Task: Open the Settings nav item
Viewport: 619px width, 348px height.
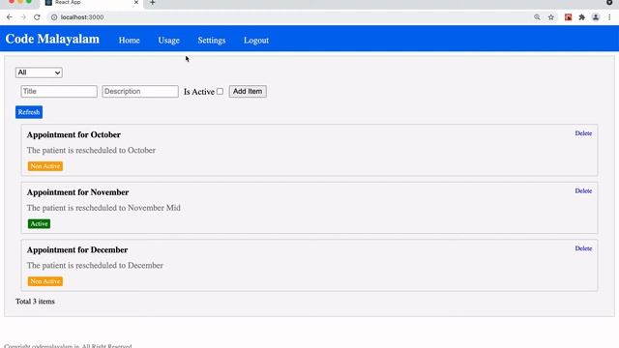Action: pyautogui.click(x=212, y=41)
